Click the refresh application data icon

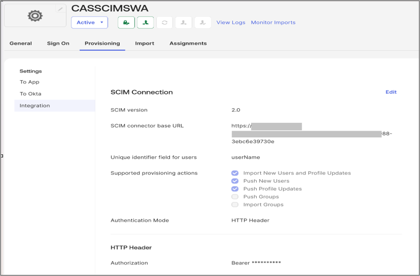coord(164,23)
